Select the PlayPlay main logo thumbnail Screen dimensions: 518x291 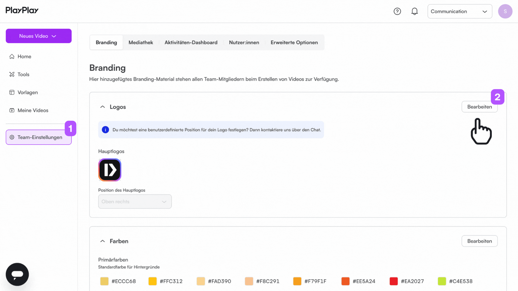110,170
